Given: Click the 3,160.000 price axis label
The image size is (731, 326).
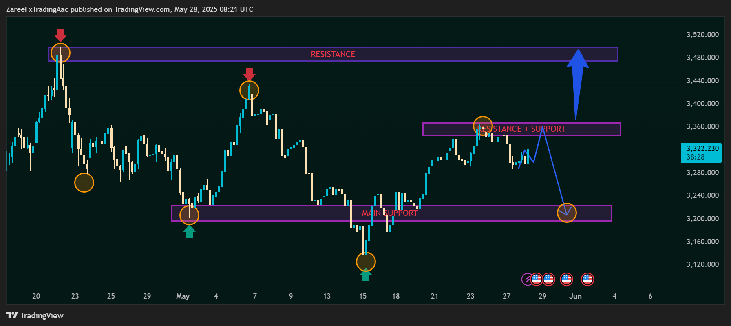Looking at the screenshot, I should pyautogui.click(x=702, y=242).
